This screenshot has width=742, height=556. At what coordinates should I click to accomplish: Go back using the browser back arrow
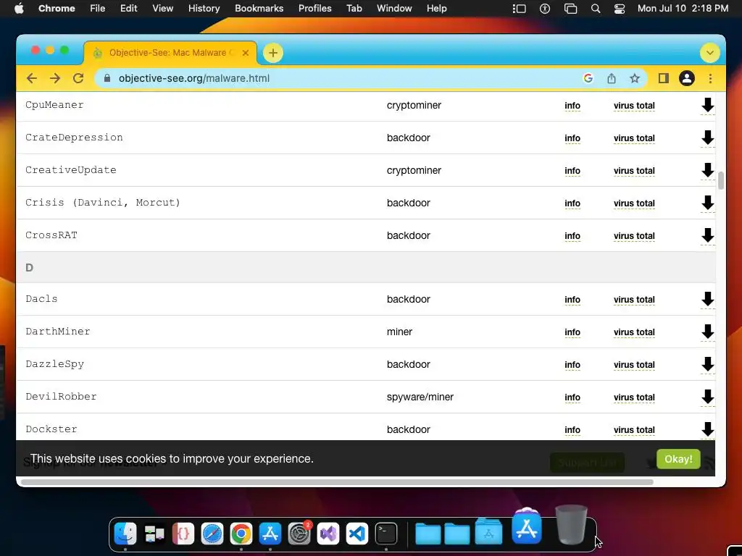tap(32, 78)
